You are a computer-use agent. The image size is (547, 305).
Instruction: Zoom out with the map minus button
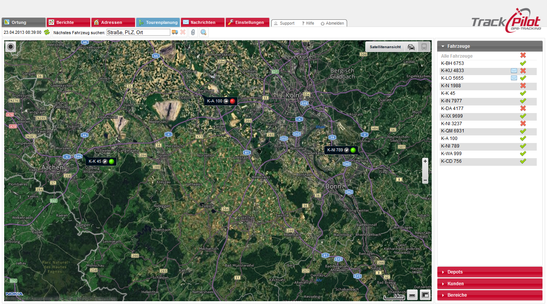(425, 180)
